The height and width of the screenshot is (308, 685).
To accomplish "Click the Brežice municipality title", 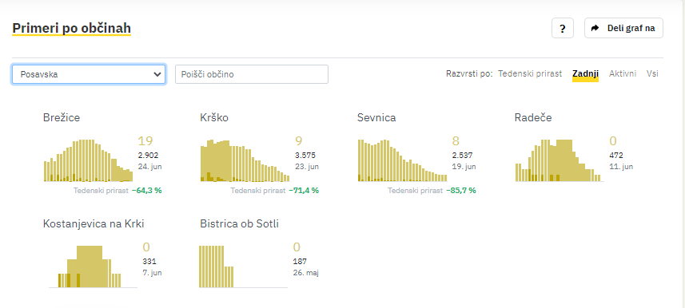I will (x=62, y=117).
